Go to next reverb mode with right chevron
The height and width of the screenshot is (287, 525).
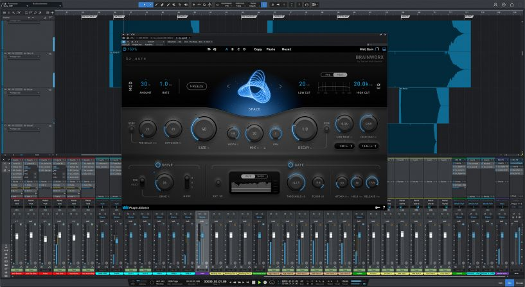[280, 86]
